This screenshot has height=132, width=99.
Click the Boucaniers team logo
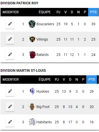point(32,24)
